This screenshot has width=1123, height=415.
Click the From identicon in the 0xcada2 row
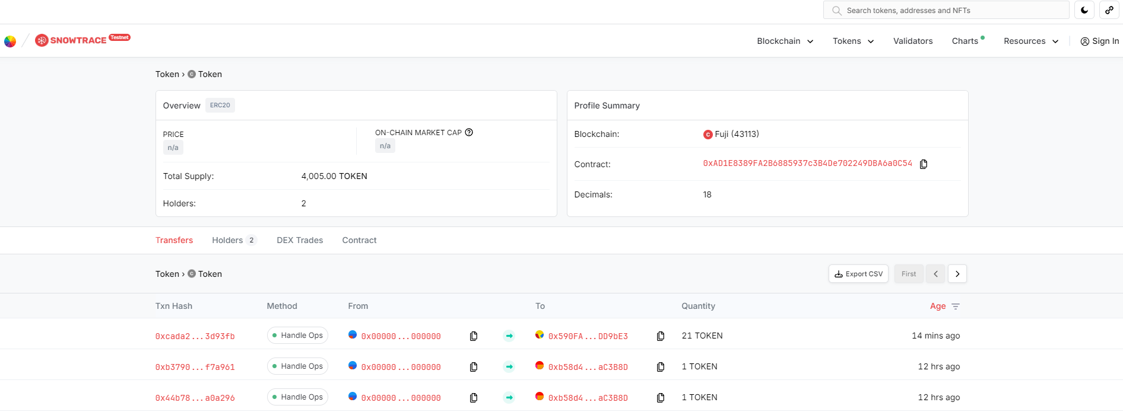coord(353,334)
